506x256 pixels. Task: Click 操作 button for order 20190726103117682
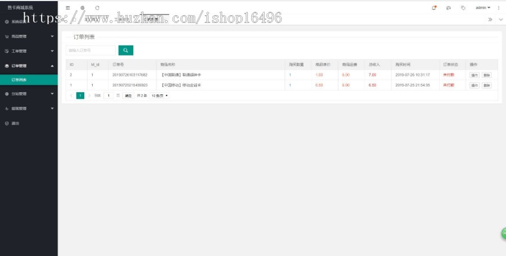click(x=475, y=75)
